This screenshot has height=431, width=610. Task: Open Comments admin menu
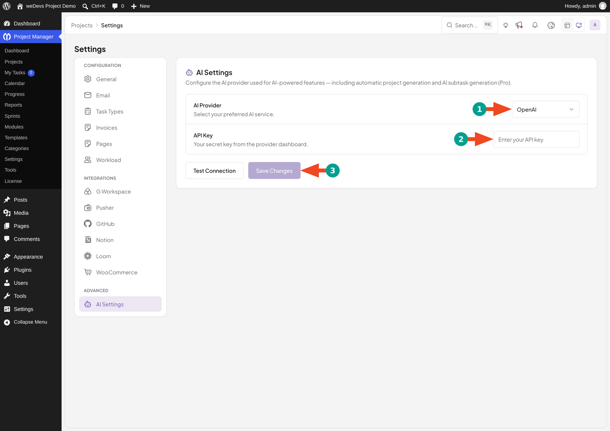[x=30, y=239]
